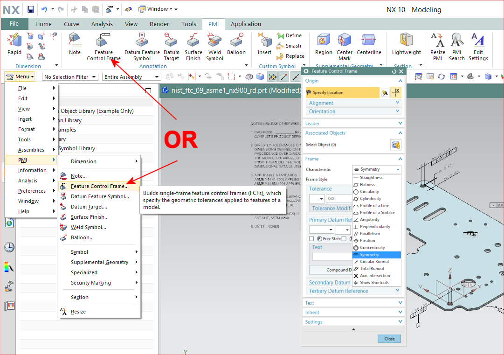Click the annotation text icon beside Specify Location
Screen dimensions: 504x355
[385, 93]
